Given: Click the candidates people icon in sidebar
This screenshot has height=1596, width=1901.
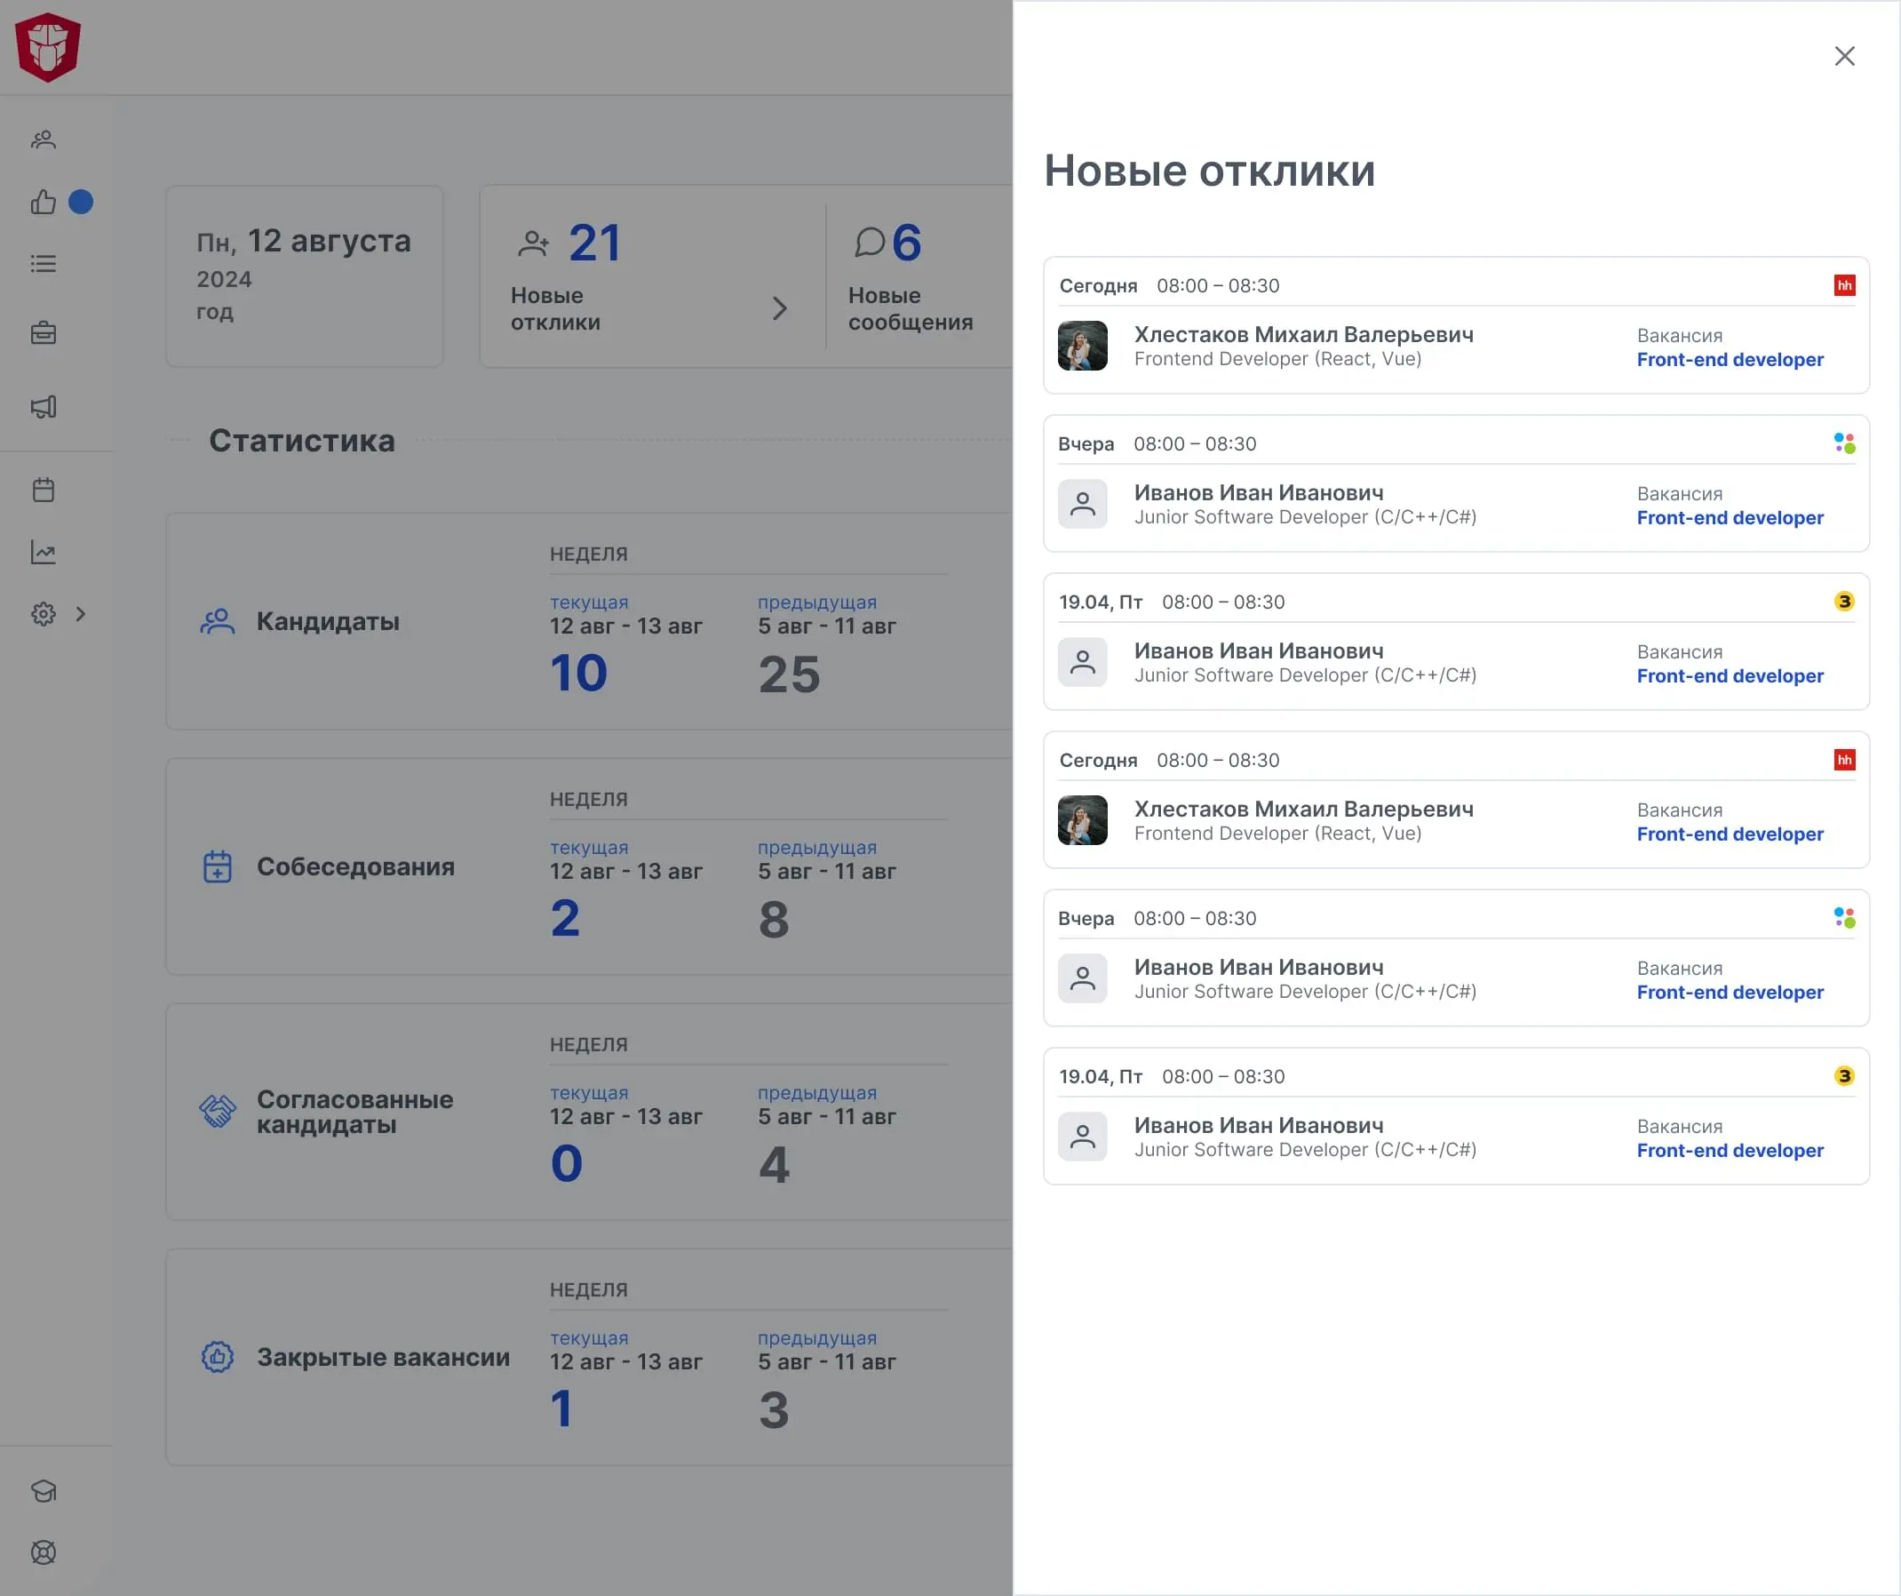Looking at the screenshot, I should coord(44,140).
